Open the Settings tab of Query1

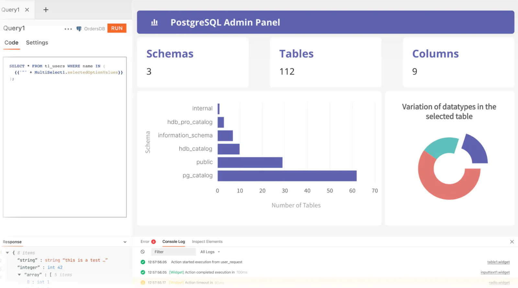point(37,43)
